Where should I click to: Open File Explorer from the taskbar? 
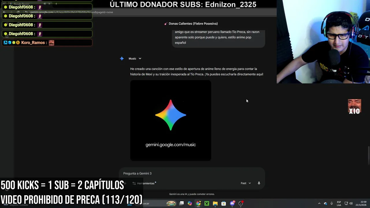coord(215,203)
